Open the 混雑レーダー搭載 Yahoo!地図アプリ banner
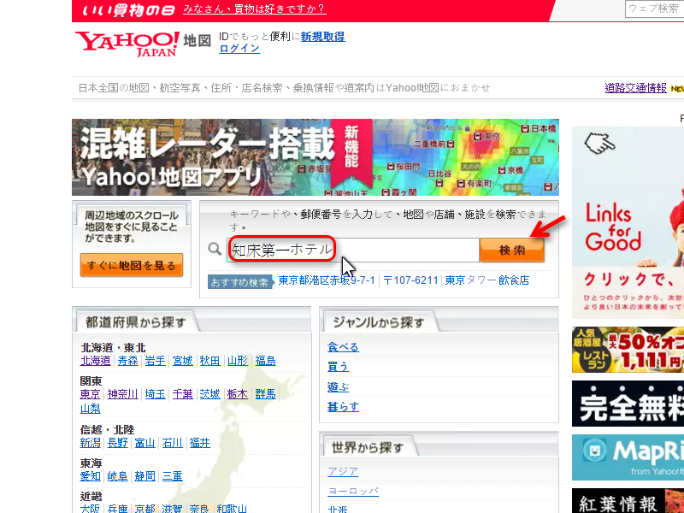The height and width of the screenshot is (513, 684). click(x=315, y=157)
